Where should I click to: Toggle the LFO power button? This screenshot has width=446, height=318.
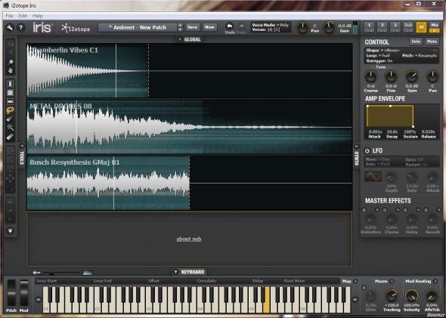[367, 150]
